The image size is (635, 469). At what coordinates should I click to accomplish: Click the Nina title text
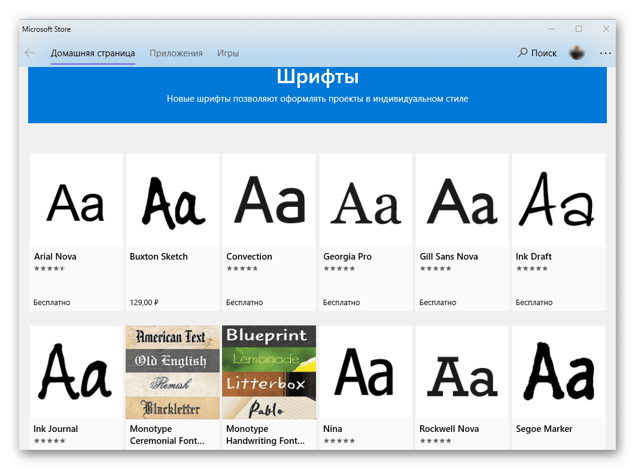coord(333,429)
